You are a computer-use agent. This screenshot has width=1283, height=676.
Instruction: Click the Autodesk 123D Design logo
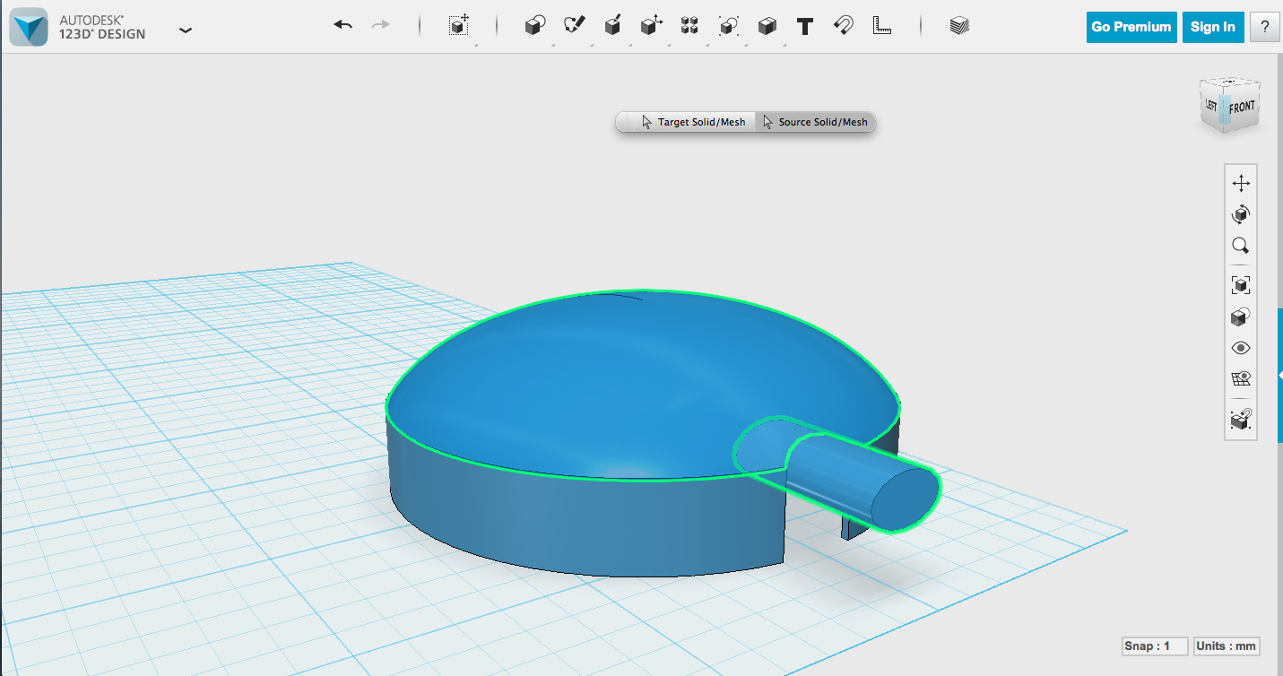pos(28,28)
